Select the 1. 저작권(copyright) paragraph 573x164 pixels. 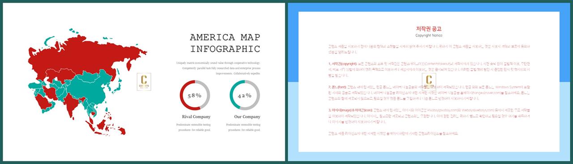click(x=429, y=70)
